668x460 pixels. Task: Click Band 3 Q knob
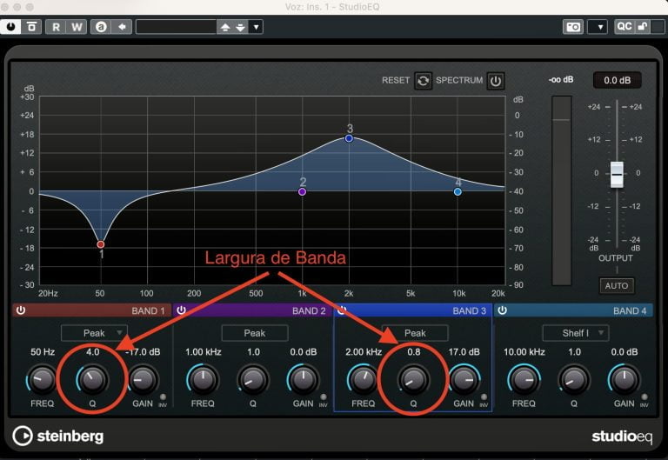(413, 379)
